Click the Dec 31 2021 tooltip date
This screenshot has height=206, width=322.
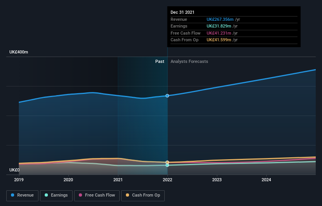(182, 12)
